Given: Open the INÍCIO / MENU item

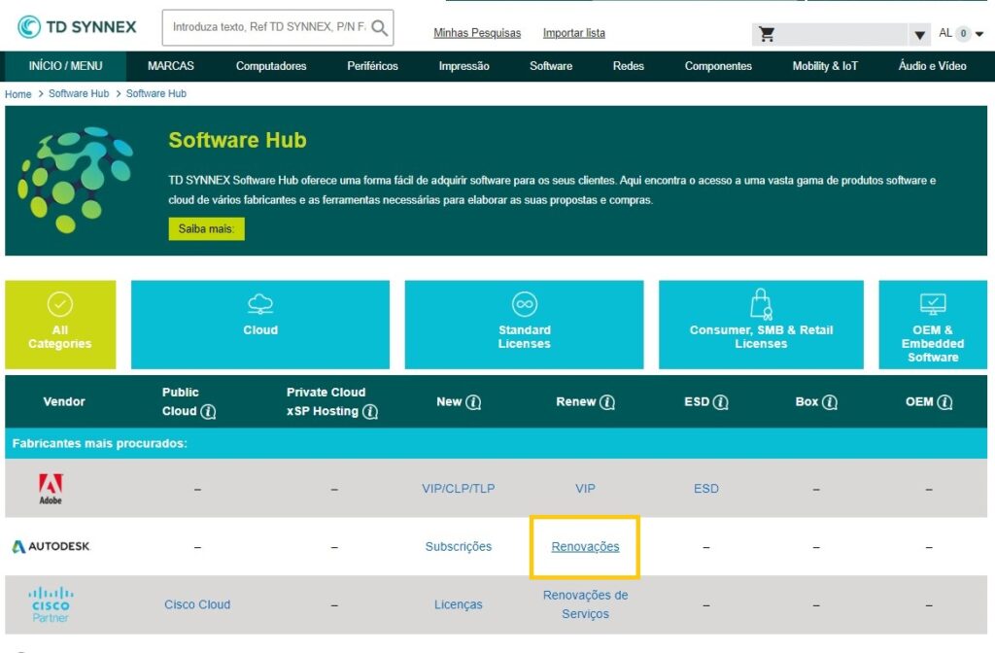Looking at the screenshot, I should tap(65, 66).
